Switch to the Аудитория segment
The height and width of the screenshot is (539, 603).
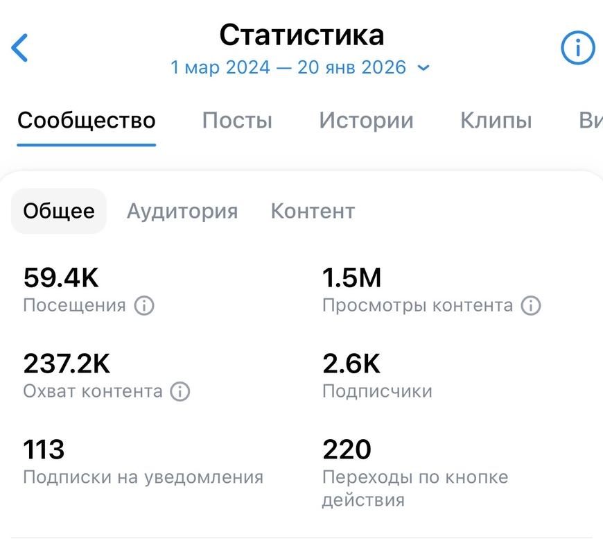coord(182,211)
